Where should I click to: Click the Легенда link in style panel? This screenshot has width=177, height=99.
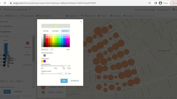pyautogui.click(x=28, y=55)
